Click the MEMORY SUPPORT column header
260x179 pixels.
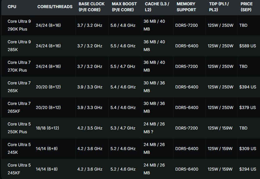[x=186, y=7]
